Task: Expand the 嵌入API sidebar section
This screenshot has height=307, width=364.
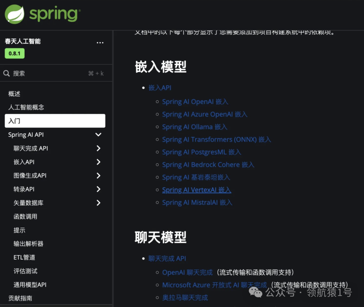Action: (98, 162)
